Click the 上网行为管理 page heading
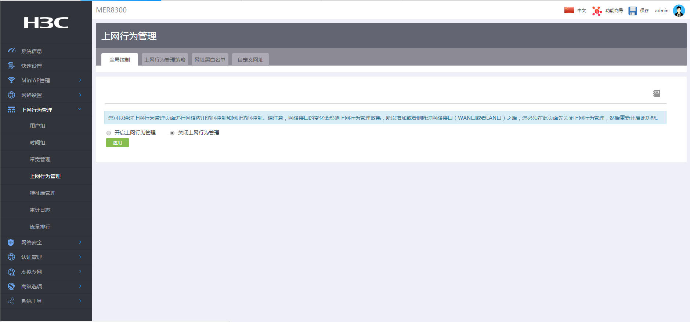Screen dimensions: 690x322 point(129,36)
